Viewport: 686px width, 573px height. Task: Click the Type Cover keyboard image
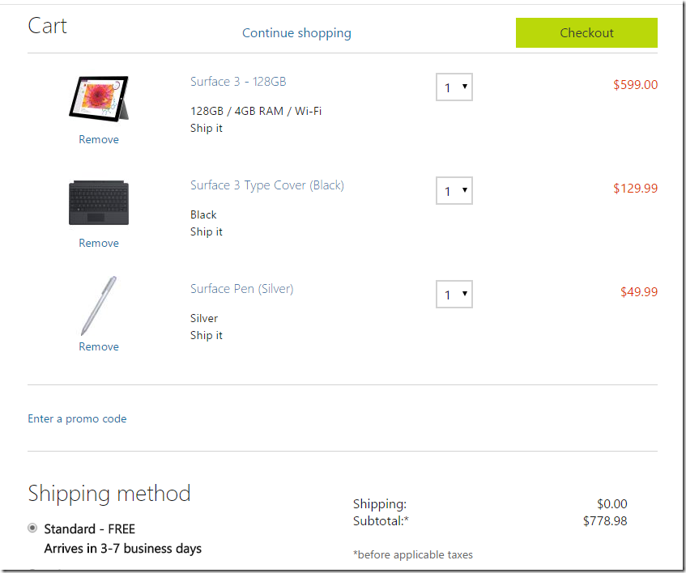[99, 202]
